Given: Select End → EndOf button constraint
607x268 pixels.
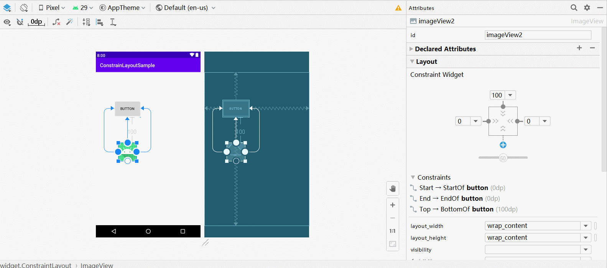Looking at the screenshot, I should pos(455,198).
